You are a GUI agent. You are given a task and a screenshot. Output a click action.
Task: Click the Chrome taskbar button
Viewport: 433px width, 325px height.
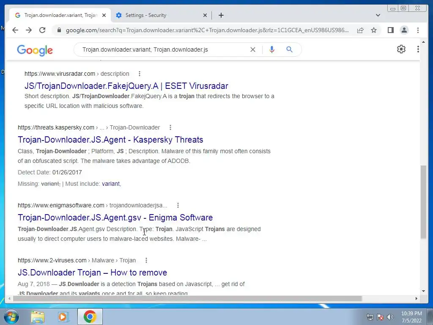(90, 317)
